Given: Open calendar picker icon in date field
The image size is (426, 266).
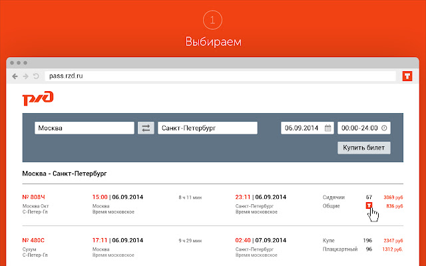Looking at the screenshot, I should click(328, 128).
